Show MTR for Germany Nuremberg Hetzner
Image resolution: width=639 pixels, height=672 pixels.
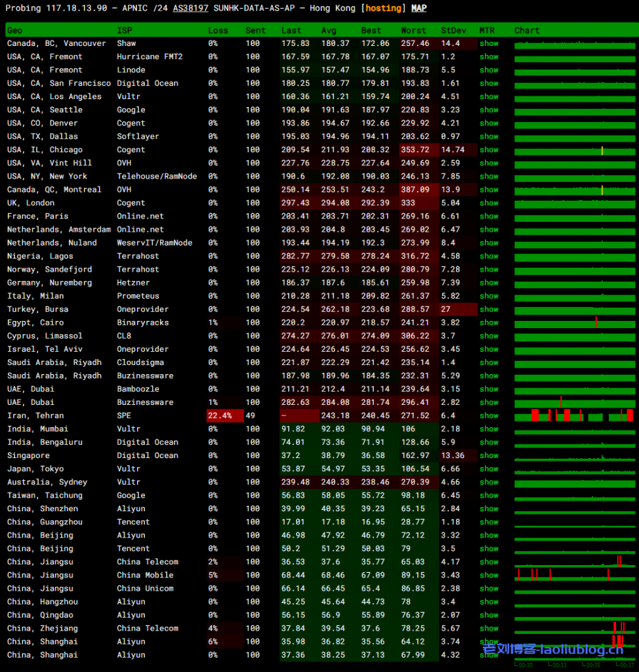click(489, 282)
